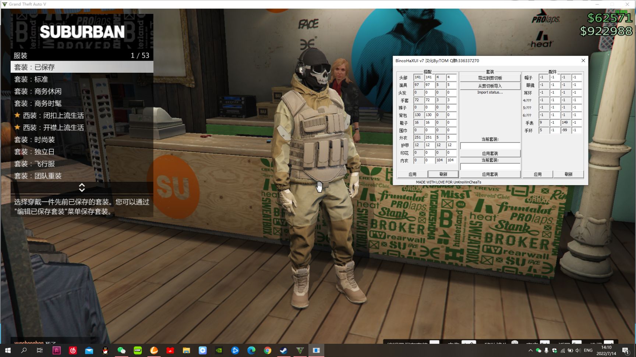Click bottom 应用套装 button
The height and width of the screenshot is (357, 636).
[490, 174]
